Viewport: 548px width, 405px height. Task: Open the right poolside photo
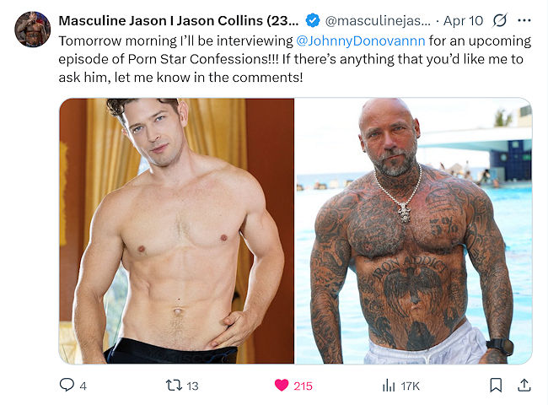tap(414, 231)
